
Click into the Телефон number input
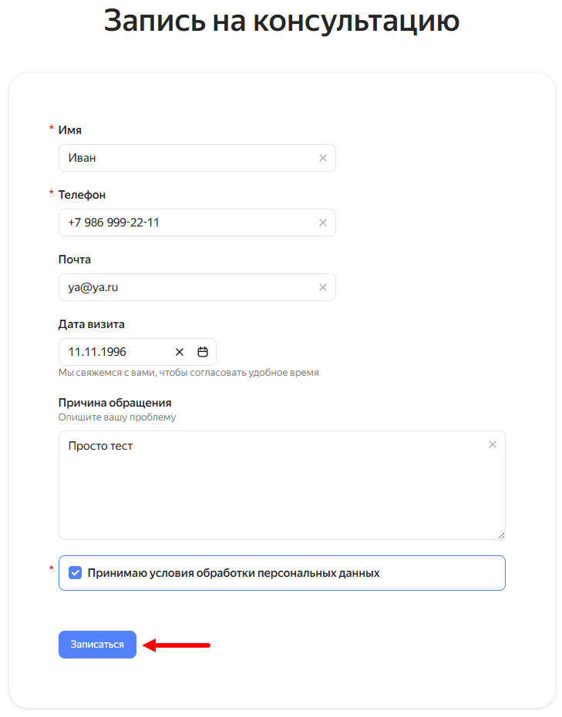pyautogui.click(x=185, y=223)
